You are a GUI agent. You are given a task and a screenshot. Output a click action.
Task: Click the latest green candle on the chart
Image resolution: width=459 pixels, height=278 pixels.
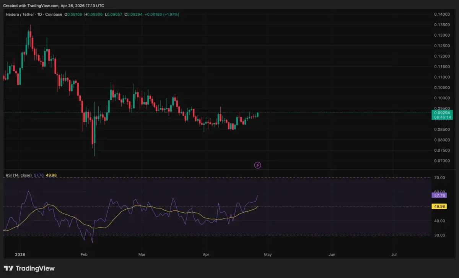coord(258,115)
